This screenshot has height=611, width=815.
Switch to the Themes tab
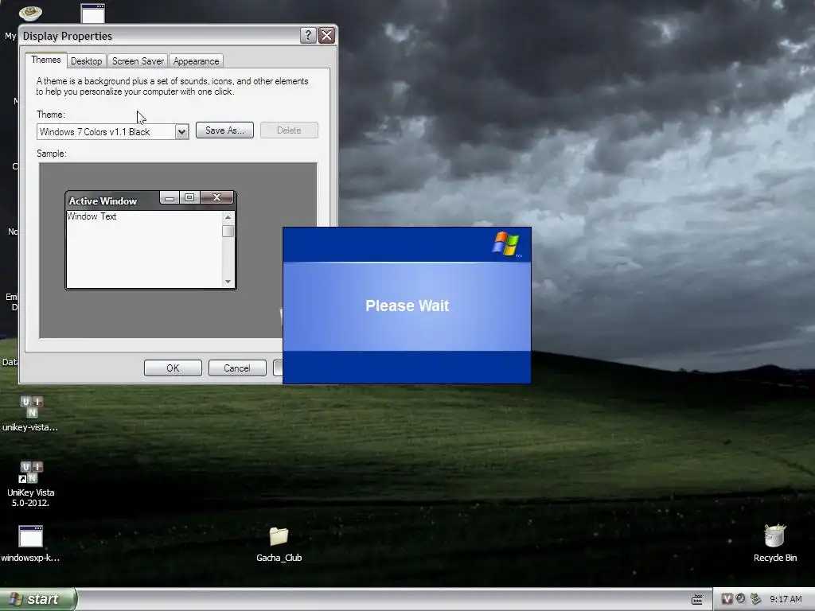(x=45, y=60)
